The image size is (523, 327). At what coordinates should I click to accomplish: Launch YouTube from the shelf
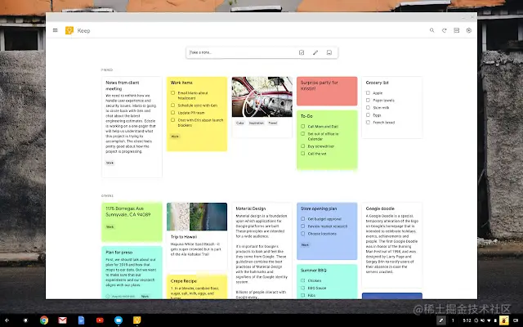tap(100, 320)
